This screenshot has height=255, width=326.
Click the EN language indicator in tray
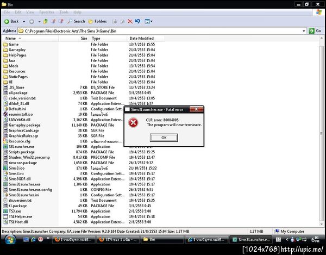(x=278, y=240)
